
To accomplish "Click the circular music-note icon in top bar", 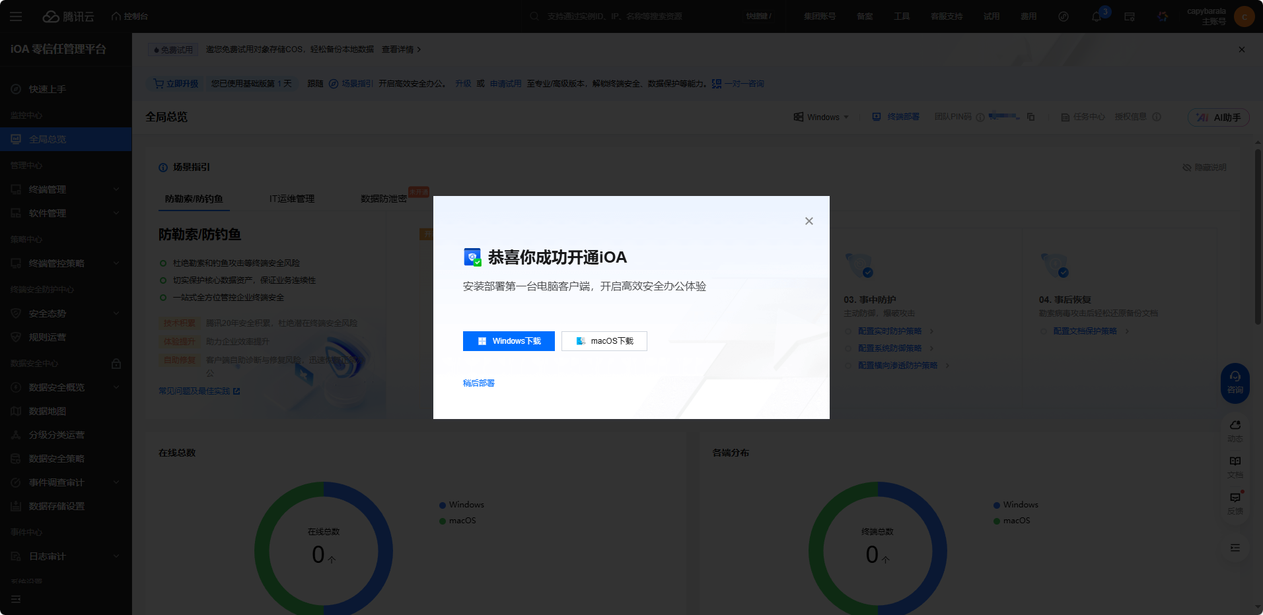I will point(1064,16).
